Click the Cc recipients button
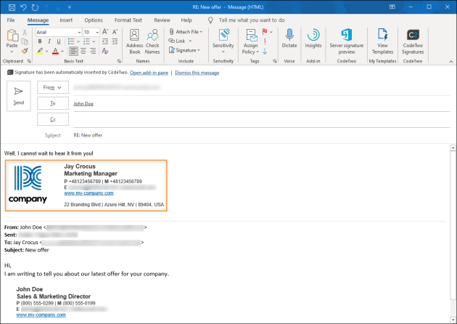The width and height of the screenshot is (457, 324). 53,119
